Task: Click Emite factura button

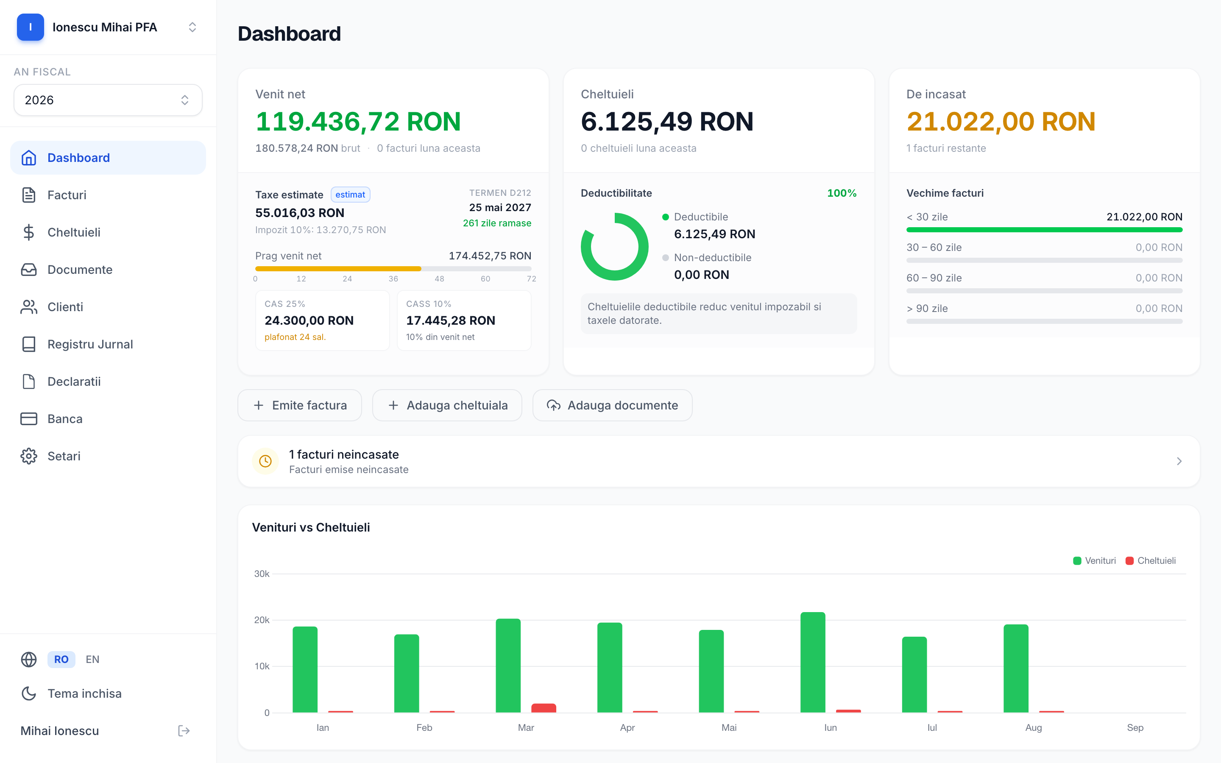Action: [x=300, y=406]
